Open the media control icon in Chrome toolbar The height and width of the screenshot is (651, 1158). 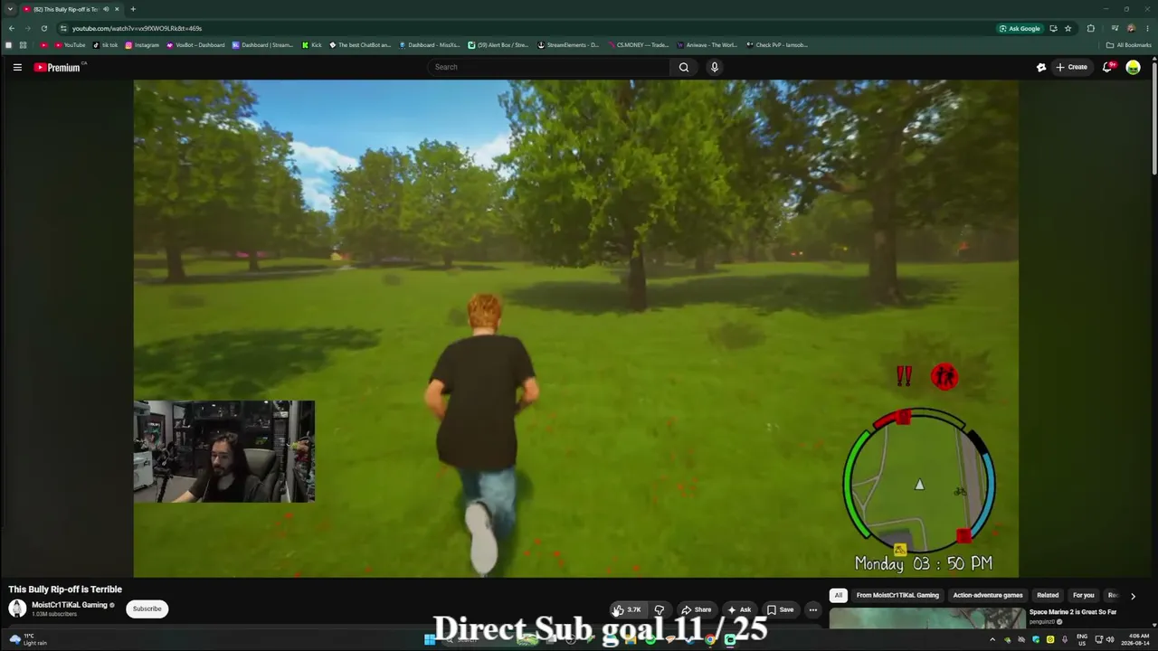click(x=1115, y=28)
